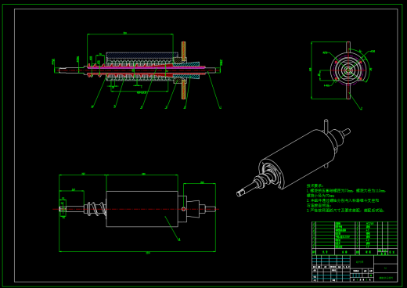Select the top dimension line above the section view
This screenshot has height=288, width=407.
pos(130,34)
